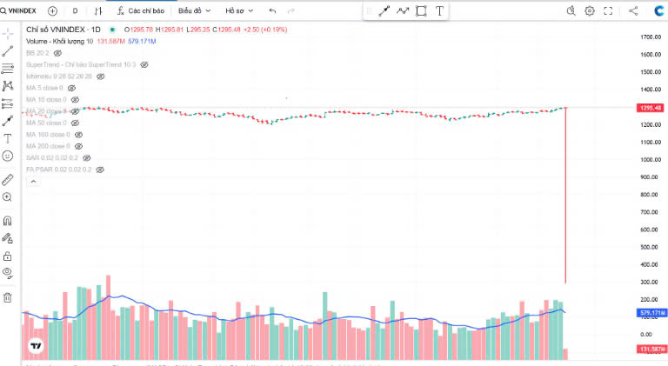Pick the brush annotation tool in left sidebar
Viewport: 668px width, 366px height.
pos(7,122)
